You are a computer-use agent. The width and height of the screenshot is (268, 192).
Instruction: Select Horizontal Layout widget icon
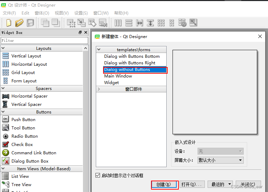point(6,64)
